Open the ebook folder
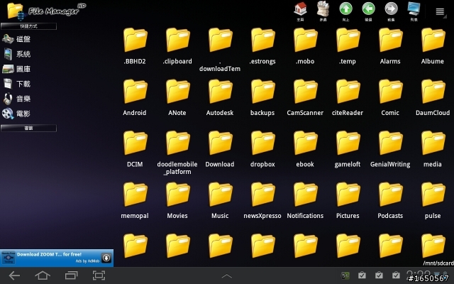The image size is (454, 284). click(305, 149)
